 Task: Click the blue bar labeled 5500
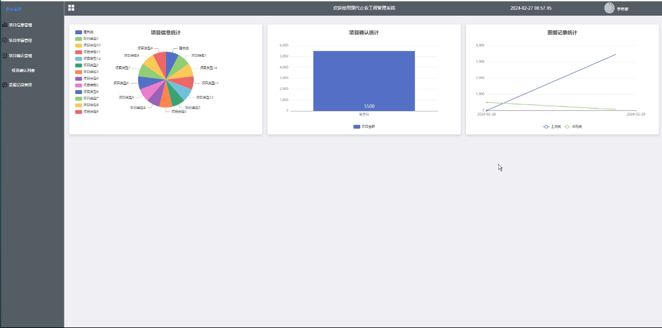point(364,81)
